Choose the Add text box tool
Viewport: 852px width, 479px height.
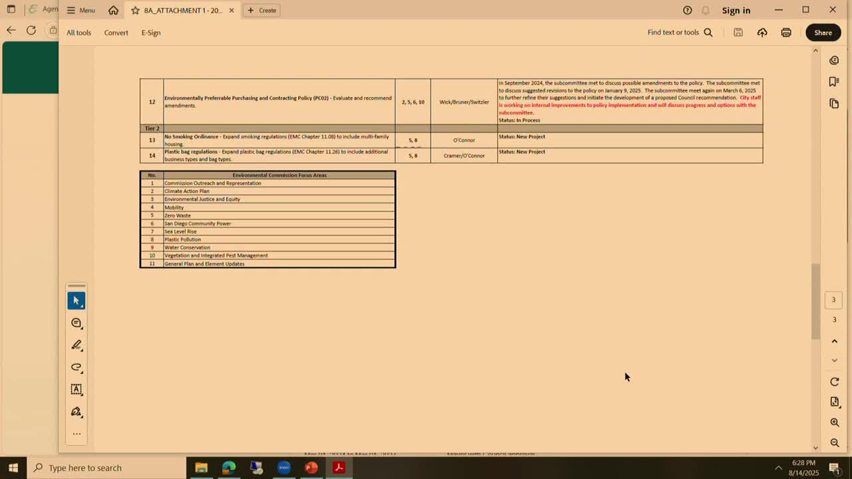[76, 389]
